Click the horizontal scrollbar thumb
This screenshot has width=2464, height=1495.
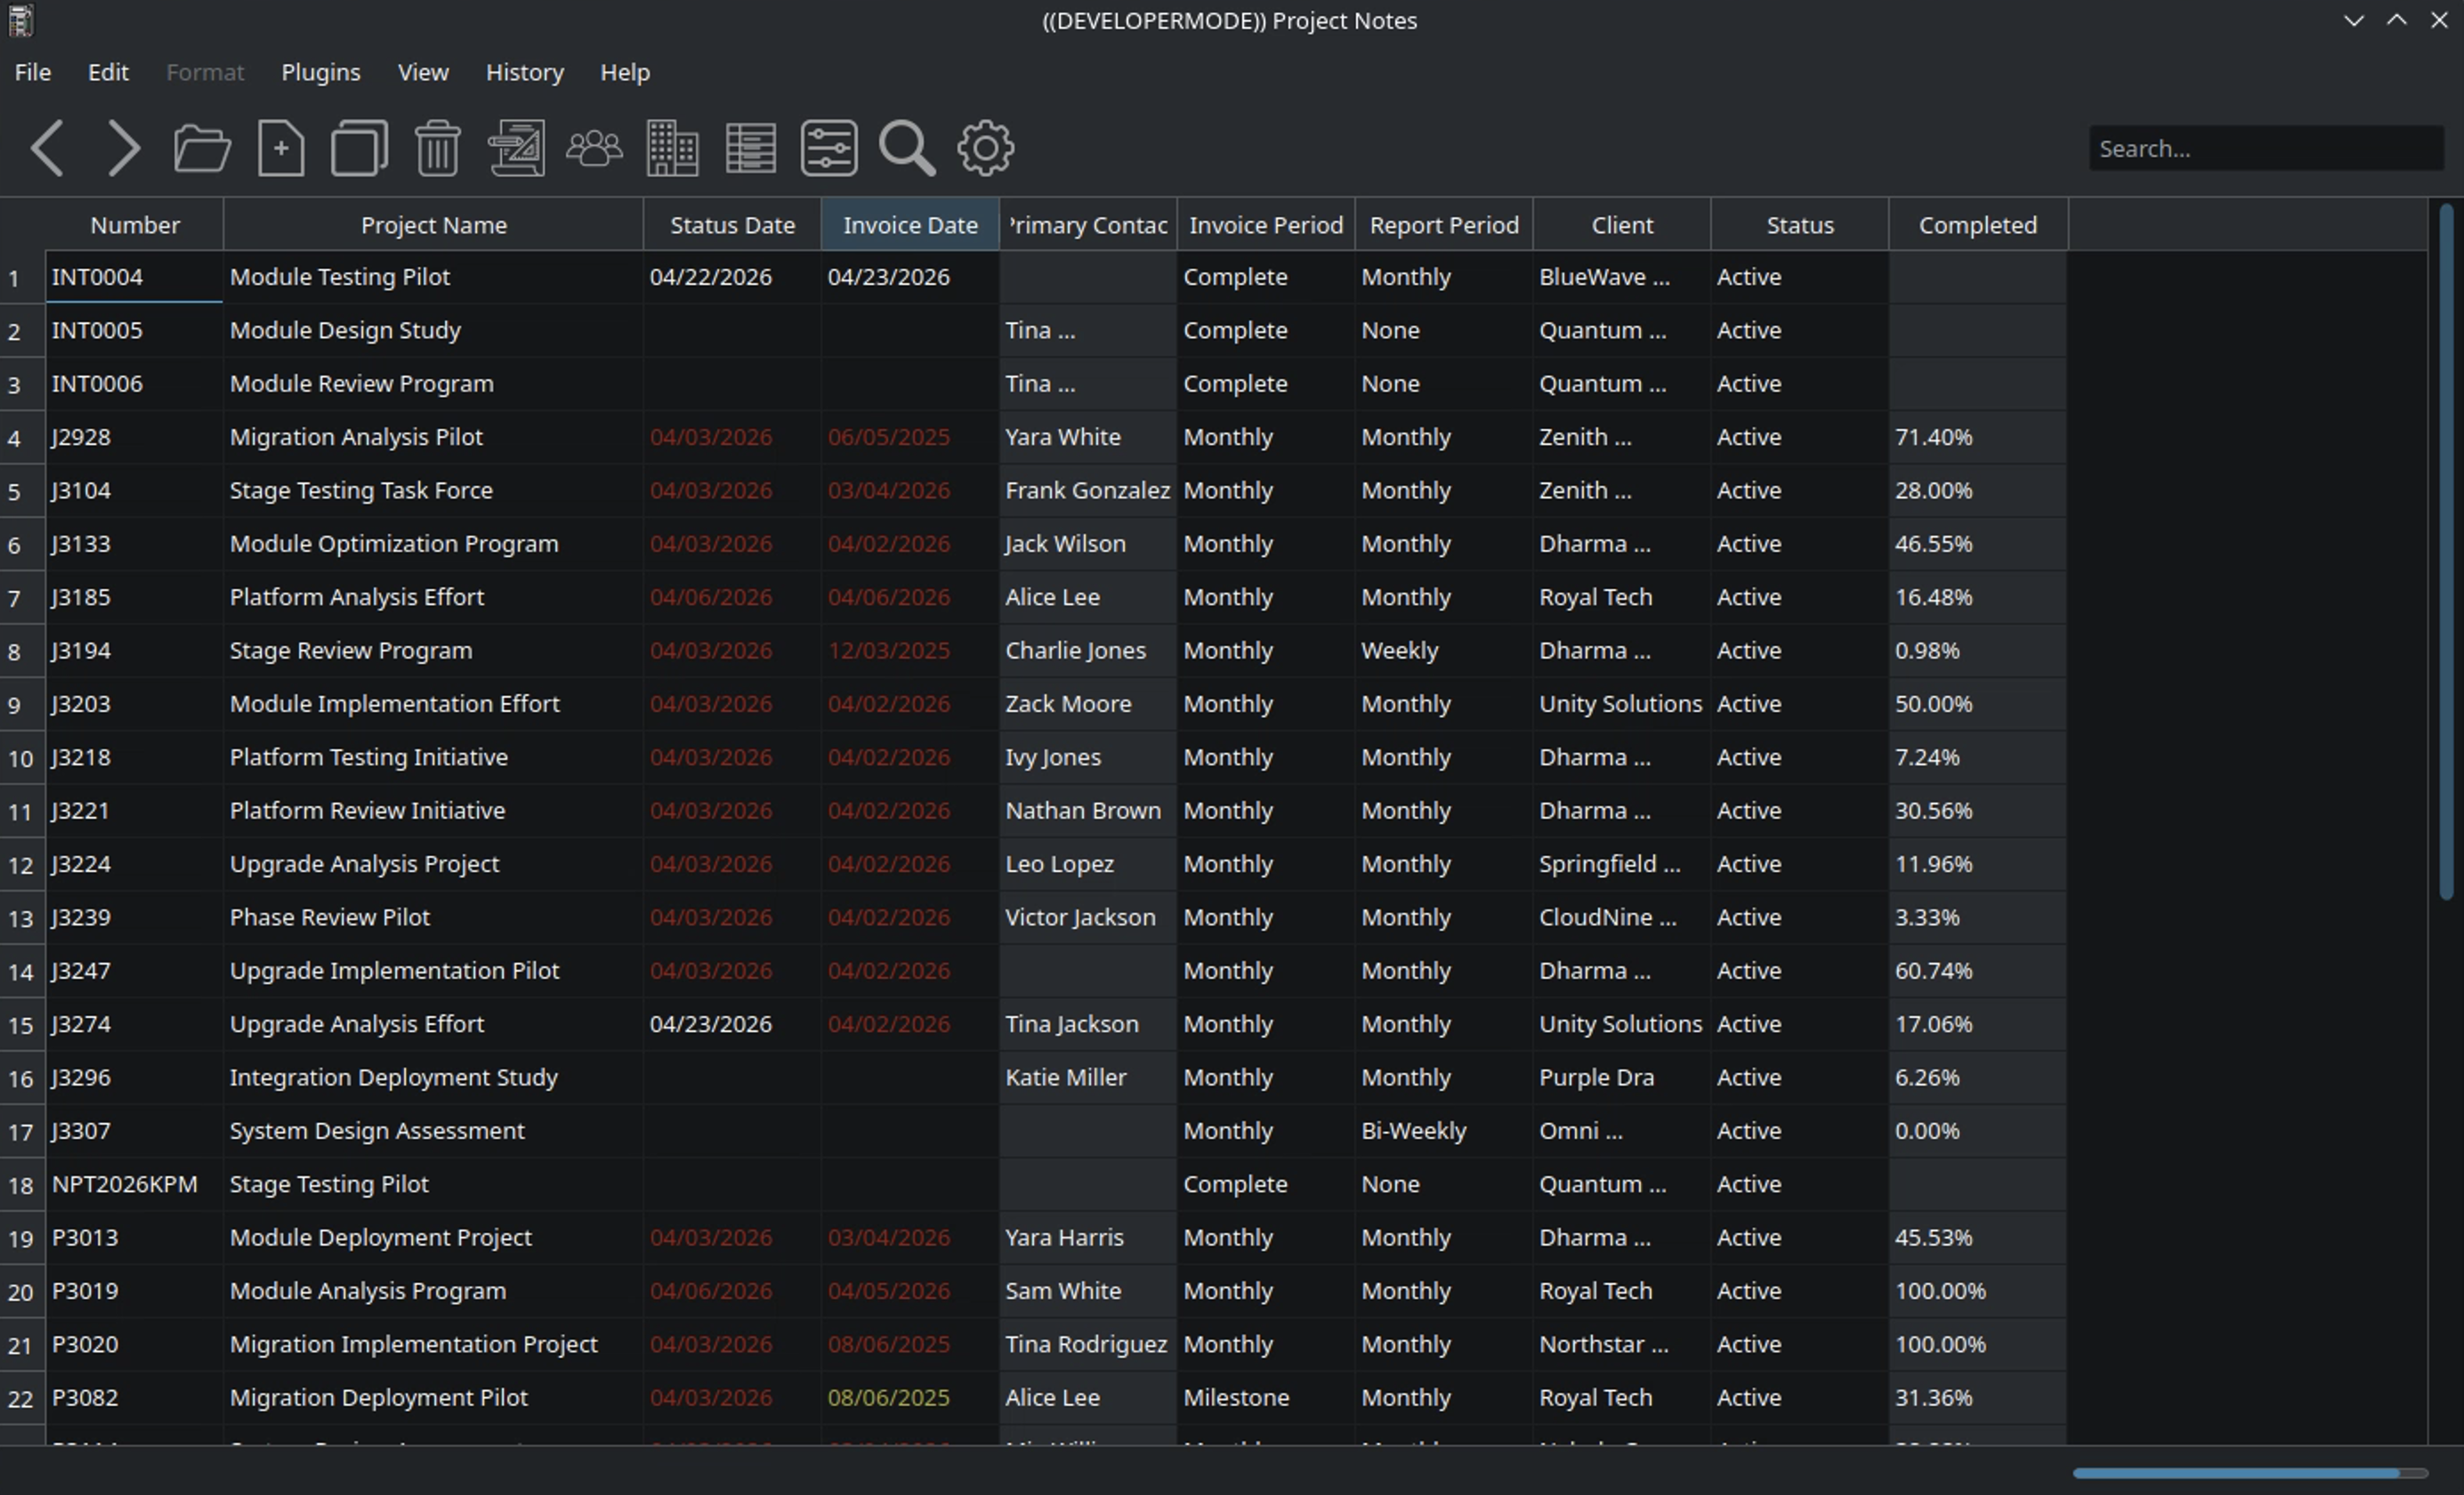pyautogui.click(x=2236, y=1473)
